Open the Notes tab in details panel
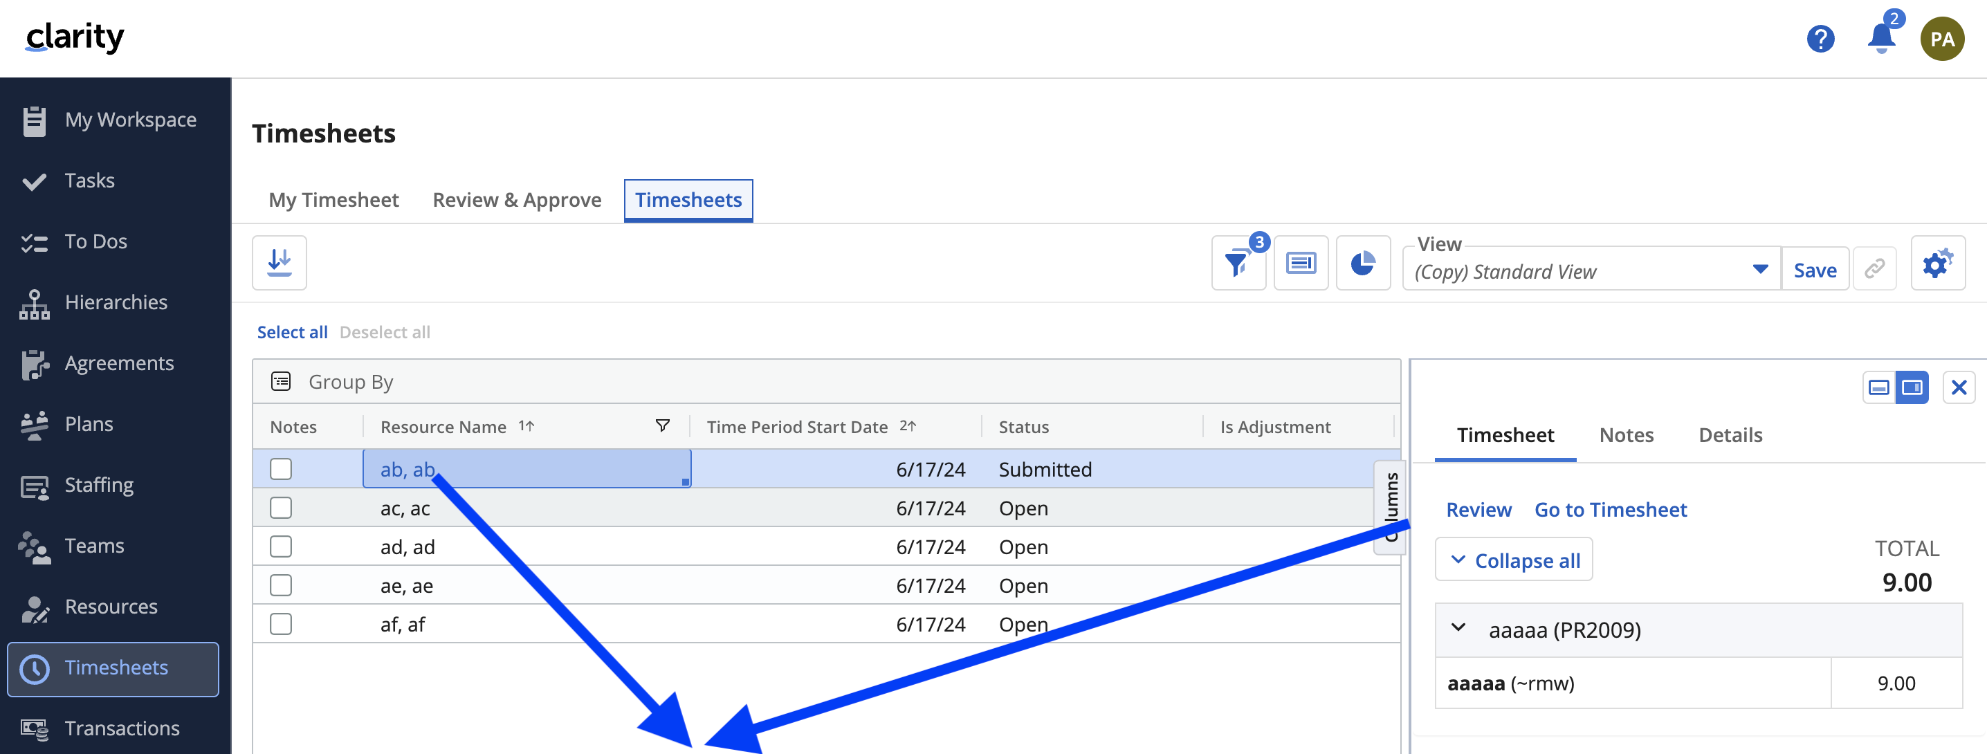 [x=1626, y=435]
